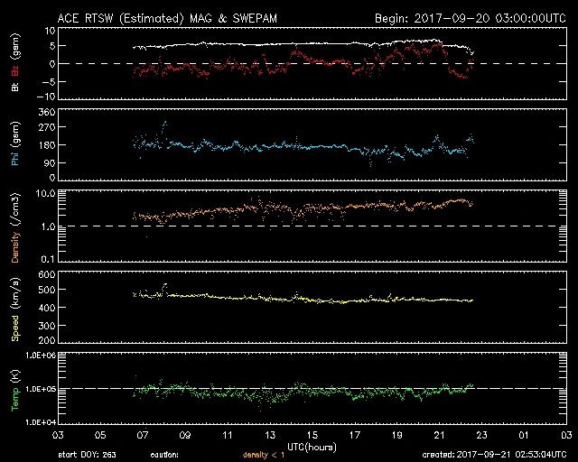Select the '1.0' tick on the Density axis
Image resolution: width=578 pixels, height=462 pixels.
[x=48, y=227]
